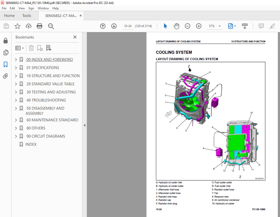Switch to the Tools tab

point(27,16)
